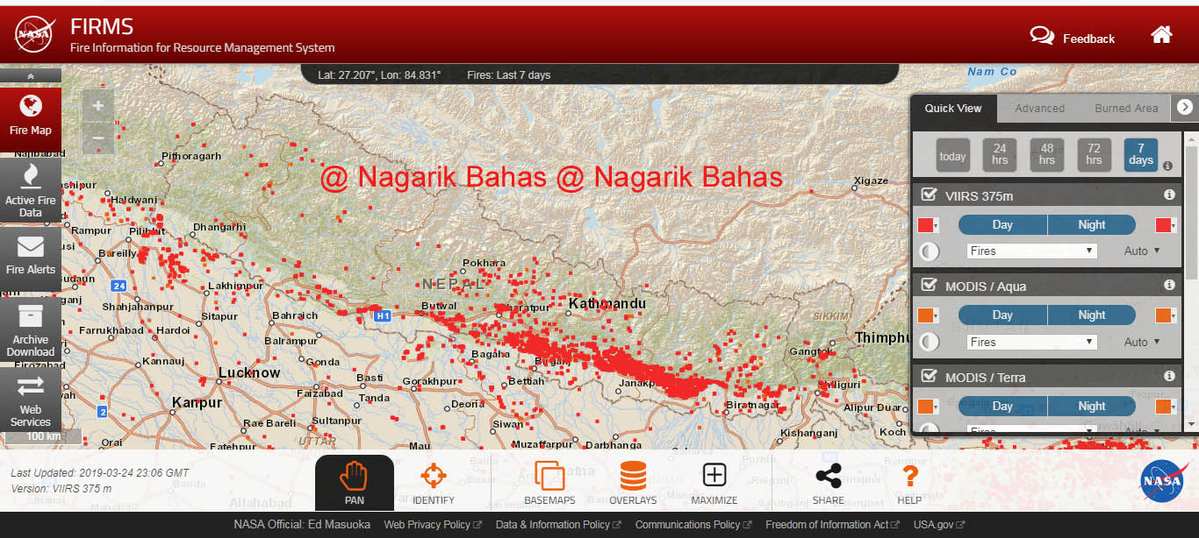This screenshot has width=1199, height=538.
Task: Open VIIRS Fires type dropdown
Action: pos(1031,251)
